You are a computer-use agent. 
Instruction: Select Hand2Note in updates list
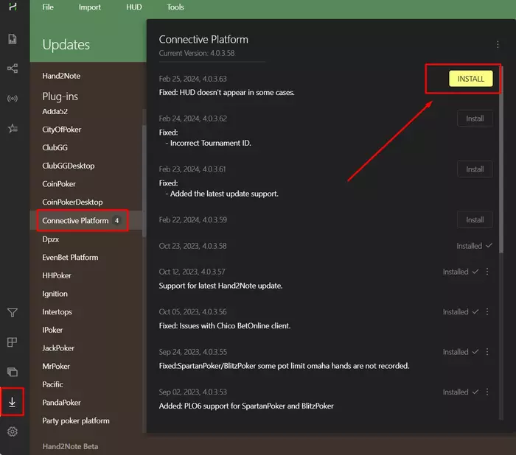61,76
